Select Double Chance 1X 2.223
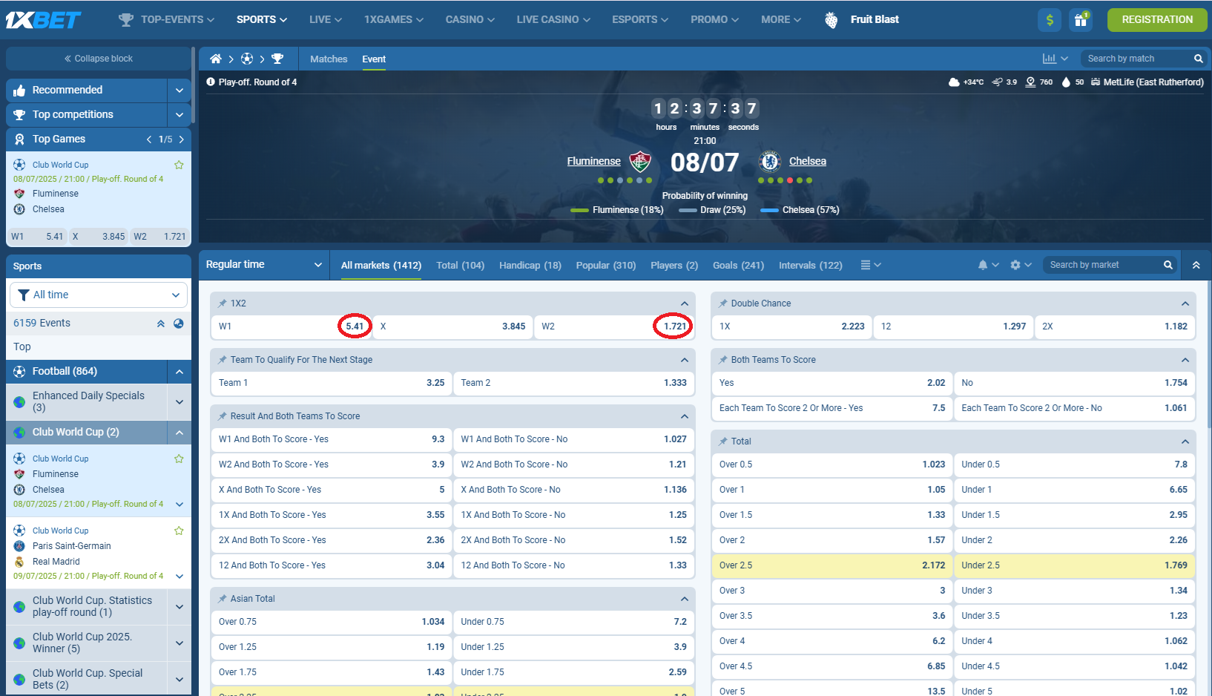1212x696 pixels. [791, 326]
